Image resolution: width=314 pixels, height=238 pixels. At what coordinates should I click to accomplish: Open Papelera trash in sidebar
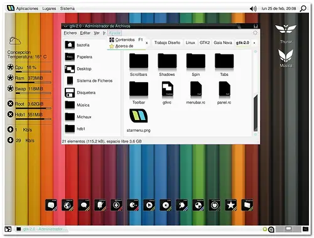pos(78,57)
